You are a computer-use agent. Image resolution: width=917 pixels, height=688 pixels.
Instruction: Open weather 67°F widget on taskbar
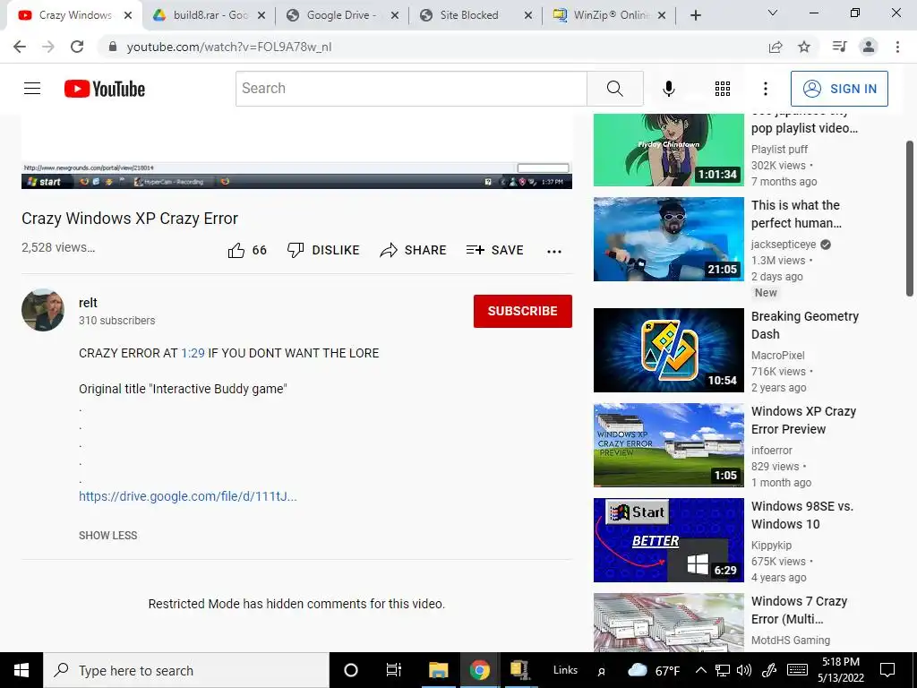pos(653,670)
